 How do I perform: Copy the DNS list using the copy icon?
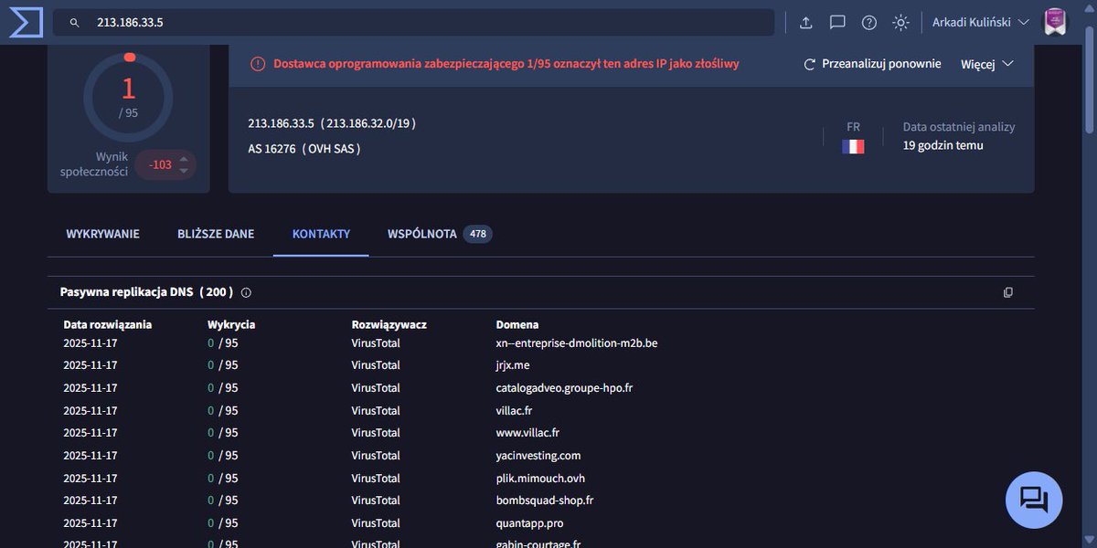1008,291
